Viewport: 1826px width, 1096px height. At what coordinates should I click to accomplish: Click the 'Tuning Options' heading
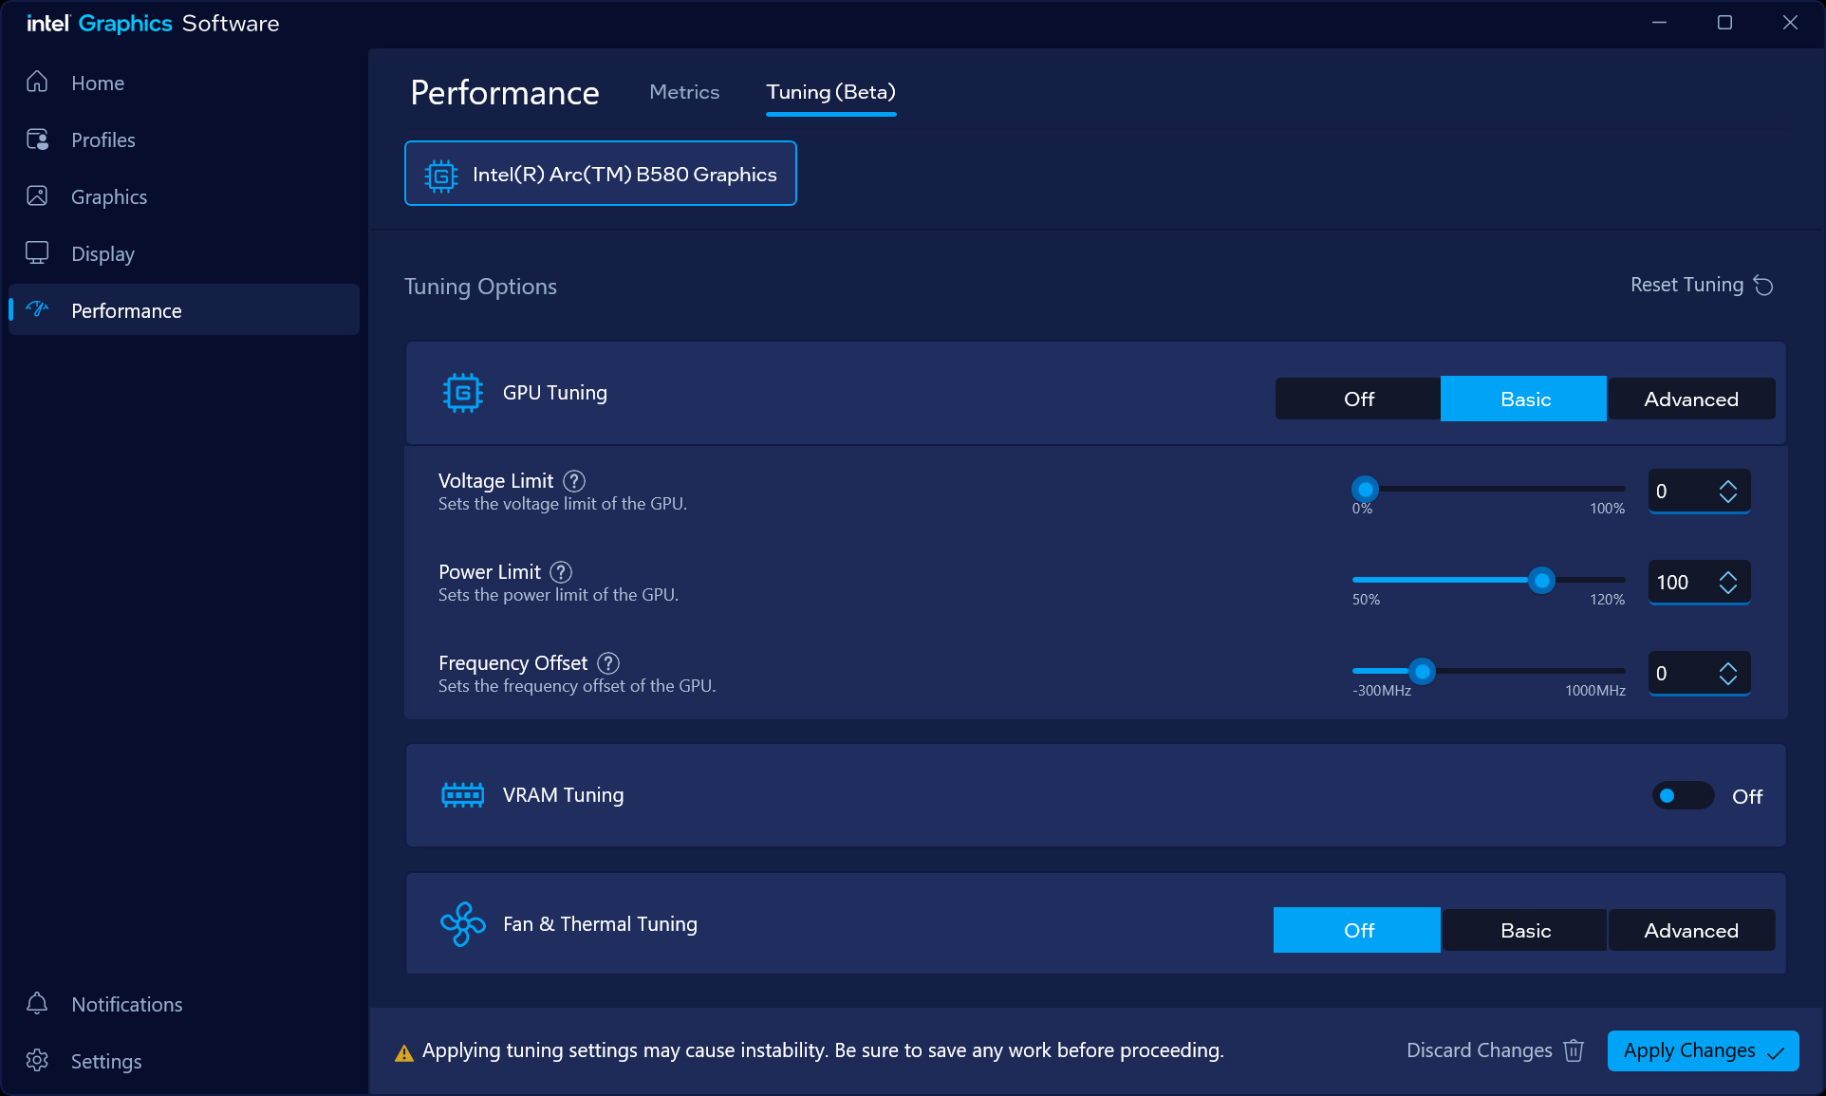pyautogui.click(x=480, y=287)
